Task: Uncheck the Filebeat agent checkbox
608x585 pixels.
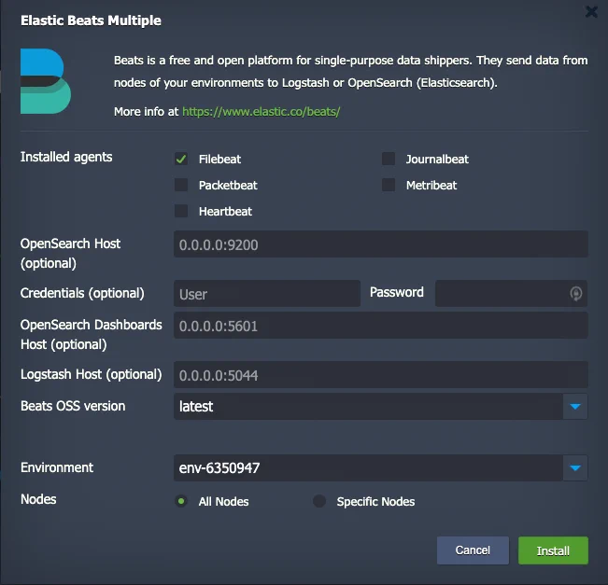Action: 181,159
